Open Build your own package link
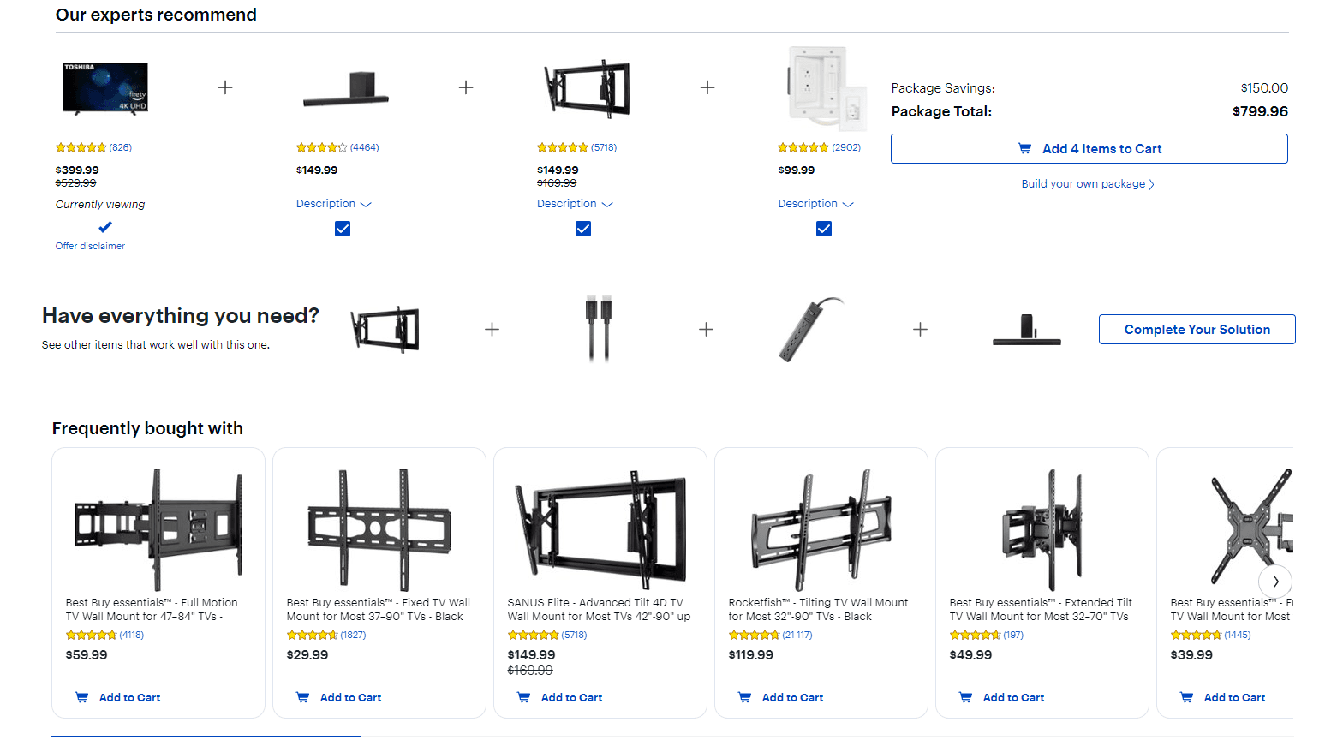The image size is (1337, 752). pos(1087,184)
